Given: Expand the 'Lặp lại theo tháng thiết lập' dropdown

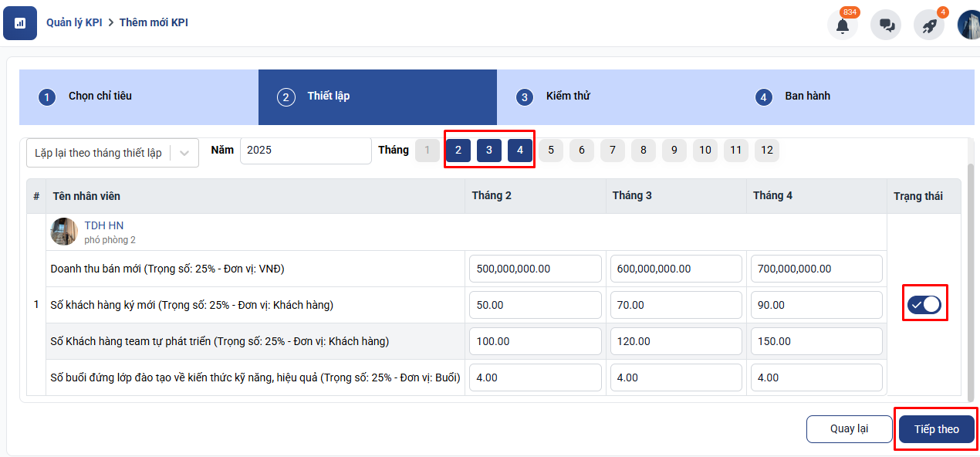Looking at the screenshot, I should [x=112, y=153].
